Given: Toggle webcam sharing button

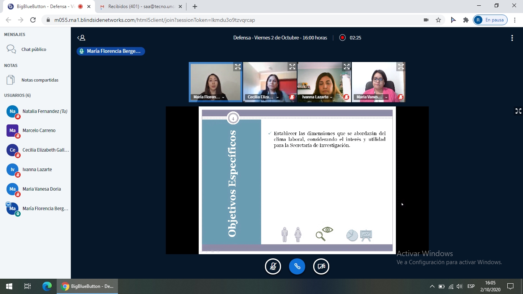Looking at the screenshot, I should point(321,266).
